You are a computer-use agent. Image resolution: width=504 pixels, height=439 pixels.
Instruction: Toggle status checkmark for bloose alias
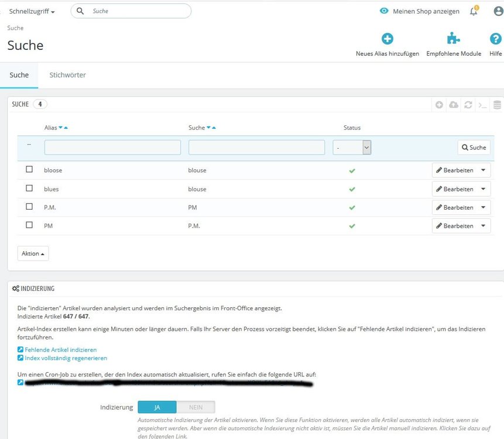click(x=352, y=171)
